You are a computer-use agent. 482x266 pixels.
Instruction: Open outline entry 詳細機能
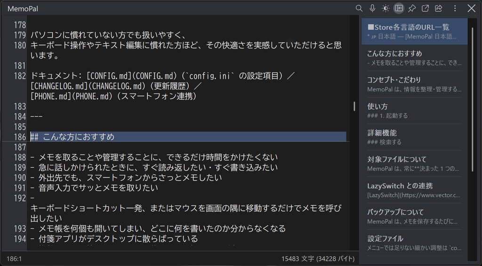414,137
